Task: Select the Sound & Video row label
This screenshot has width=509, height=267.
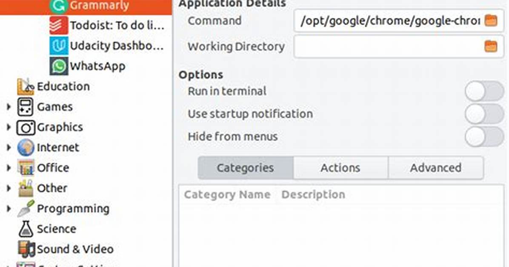Action: pyautogui.click(x=75, y=250)
